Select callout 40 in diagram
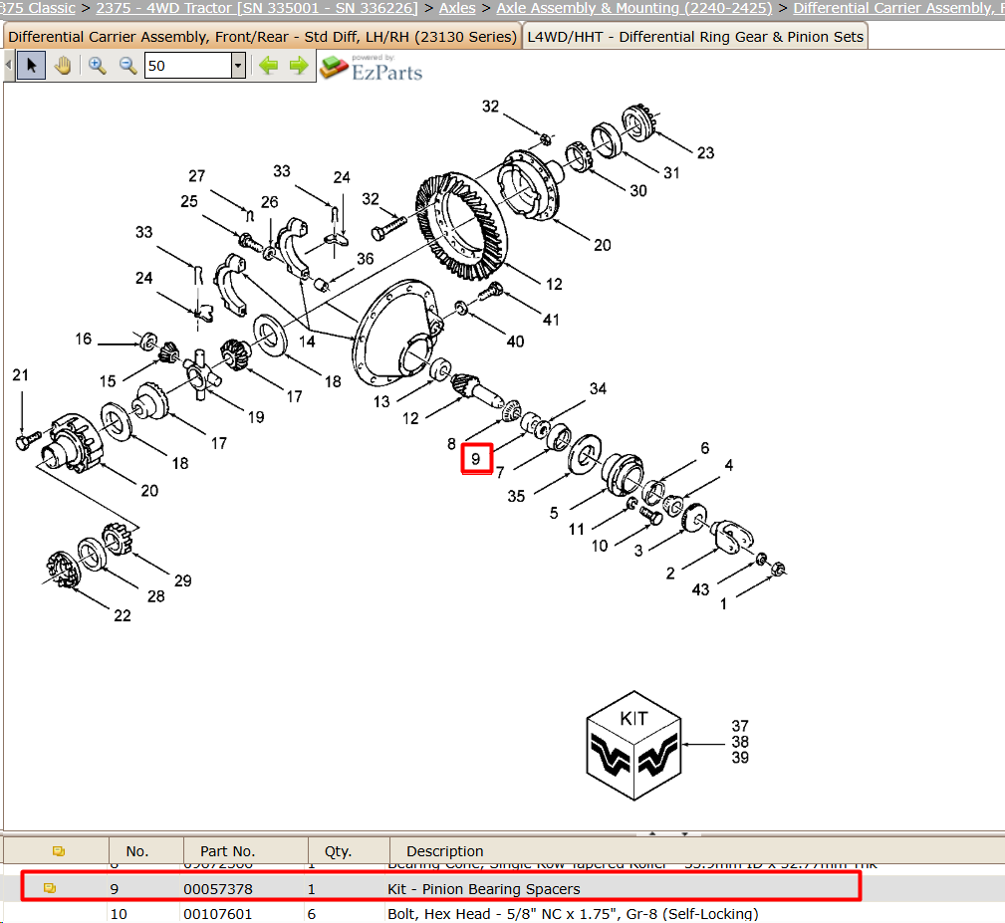Viewport: 1005px width, 923px height. (x=515, y=342)
